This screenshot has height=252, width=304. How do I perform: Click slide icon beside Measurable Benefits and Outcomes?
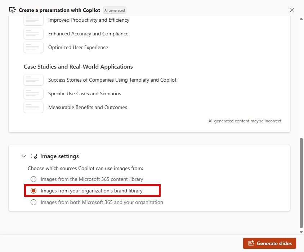pos(33,107)
